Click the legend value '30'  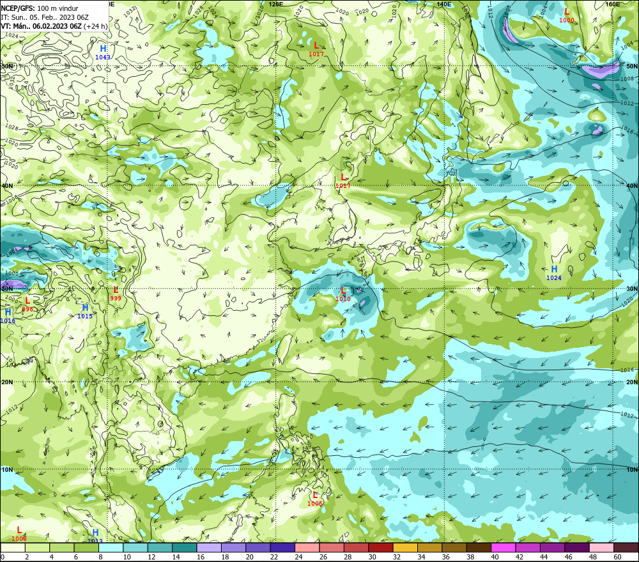(373, 557)
